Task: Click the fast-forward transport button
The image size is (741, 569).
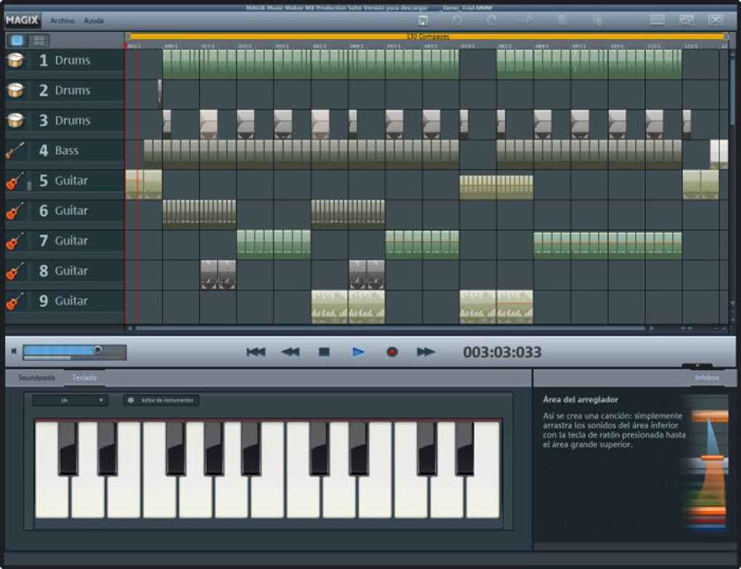Action: [x=426, y=352]
